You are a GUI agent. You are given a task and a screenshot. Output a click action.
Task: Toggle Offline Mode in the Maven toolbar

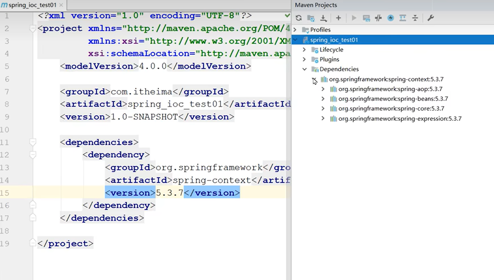coord(378,18)
